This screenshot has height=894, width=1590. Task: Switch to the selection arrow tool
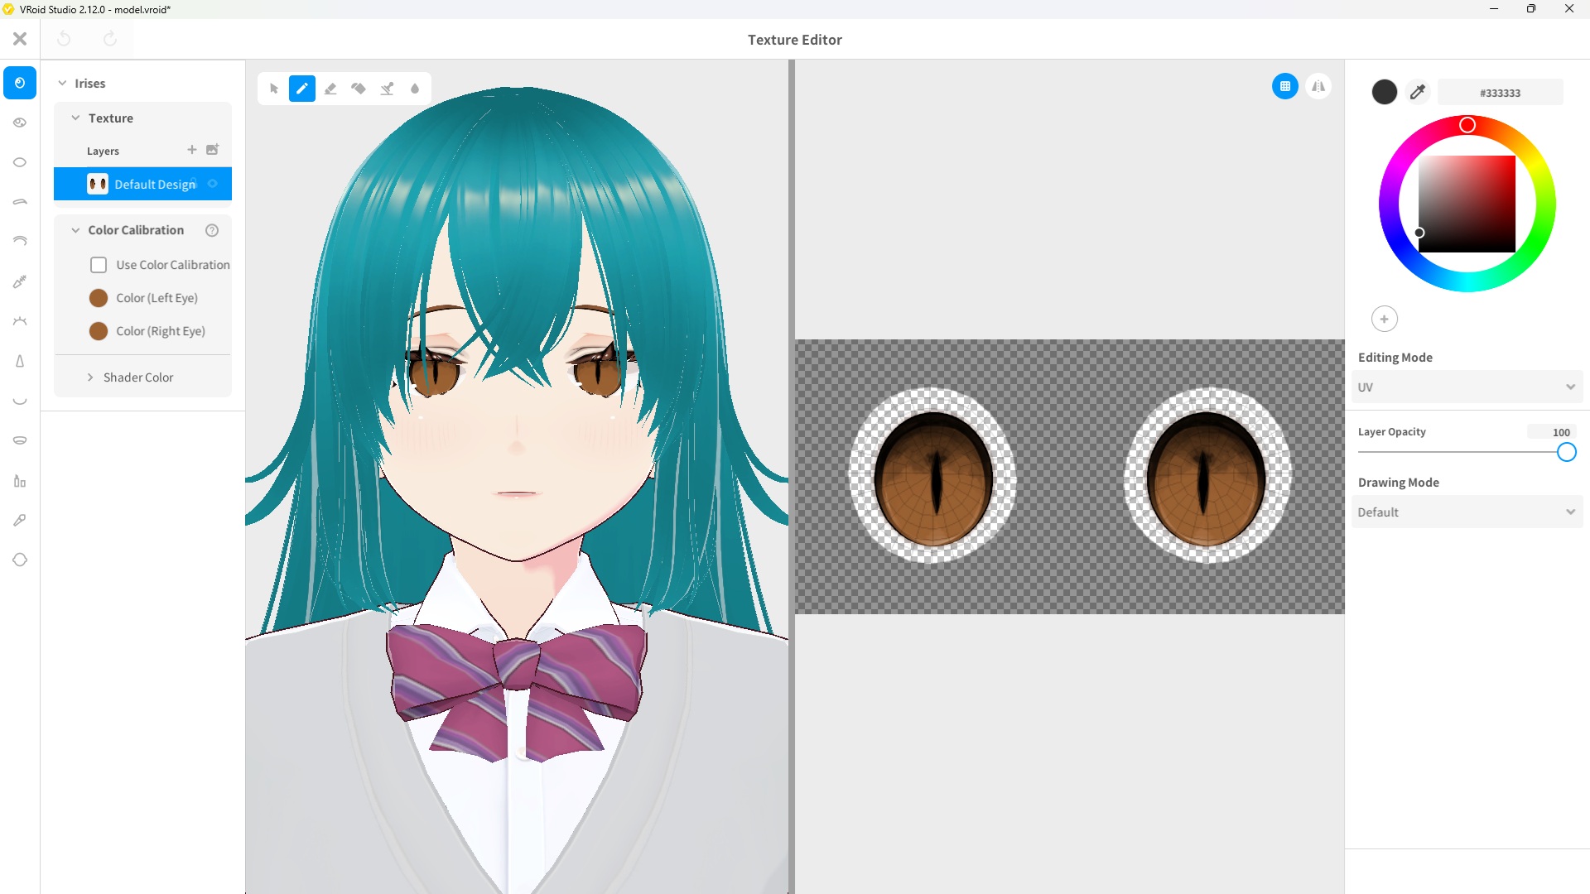coord(274,89)
